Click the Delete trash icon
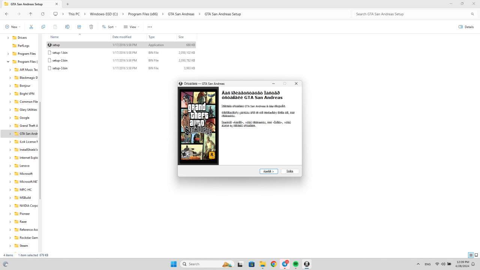The image size is (480, 270). (x=91, y=27)
